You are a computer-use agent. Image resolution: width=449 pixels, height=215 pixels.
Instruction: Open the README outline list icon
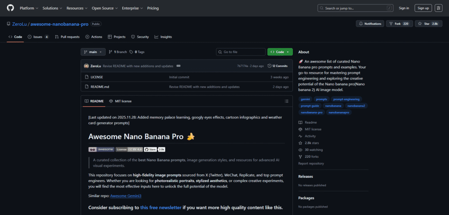click(x=287, y=101)
